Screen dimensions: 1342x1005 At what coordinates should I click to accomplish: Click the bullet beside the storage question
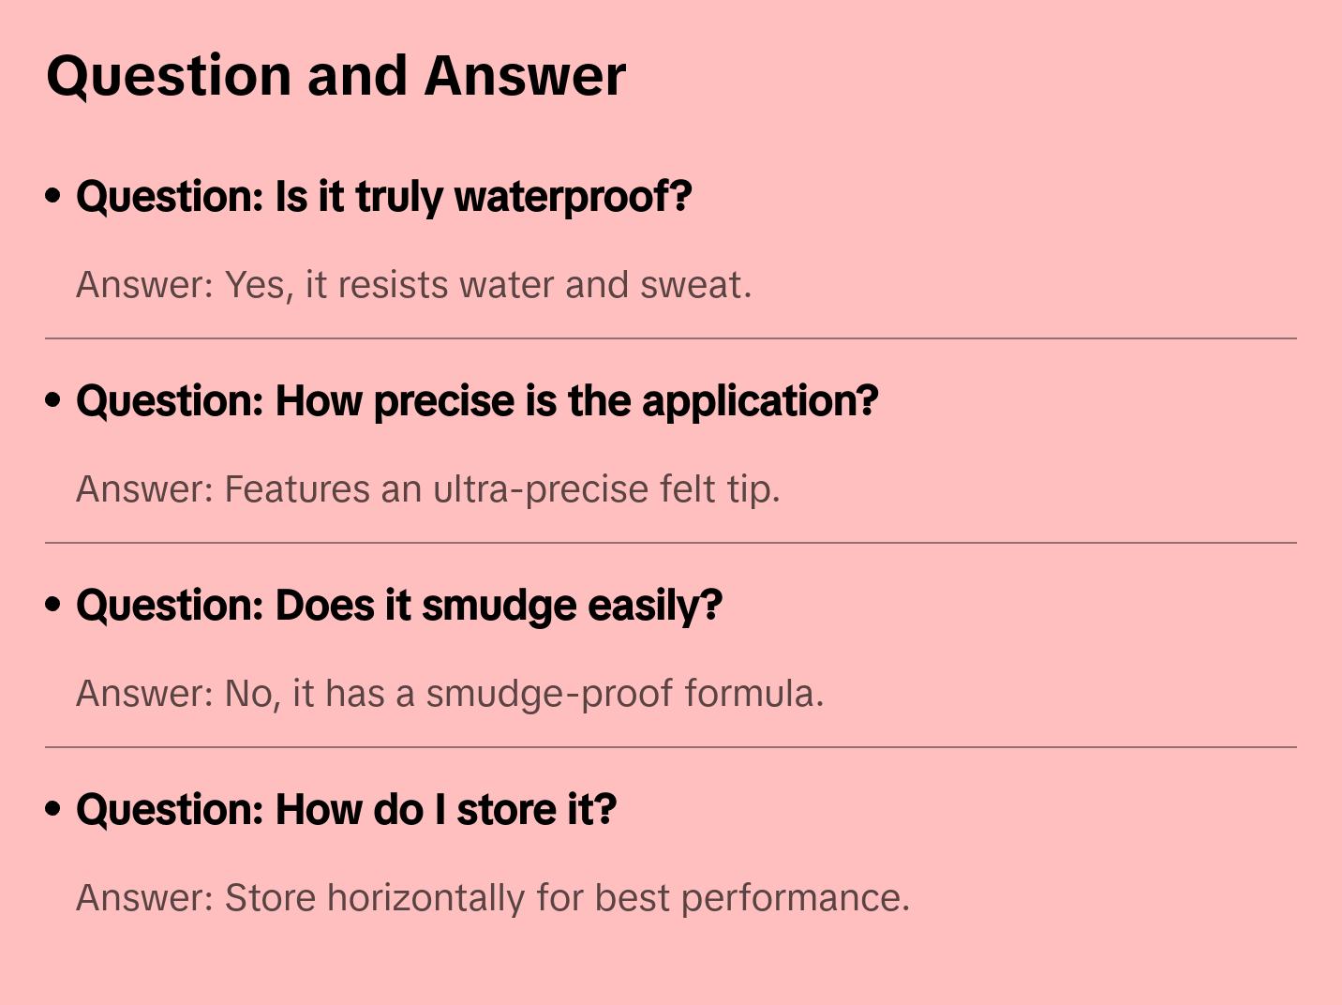[x=53, y=810]
